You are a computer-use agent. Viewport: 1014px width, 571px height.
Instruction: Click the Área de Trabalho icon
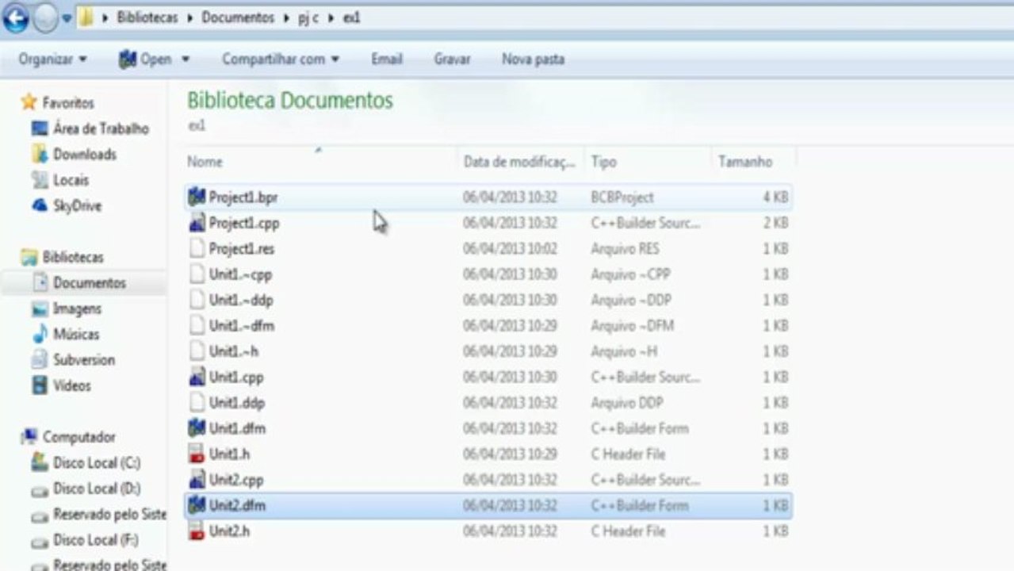[x=40, y=128]
